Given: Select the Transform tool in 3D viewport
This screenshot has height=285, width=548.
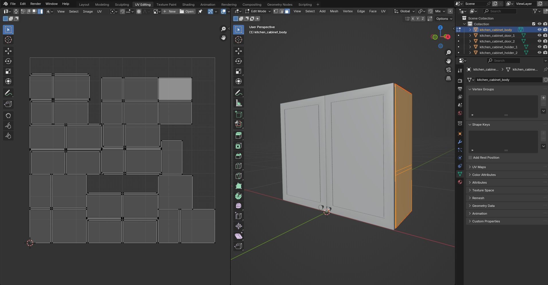Looking at the screenshot, I should click(239, 81).
